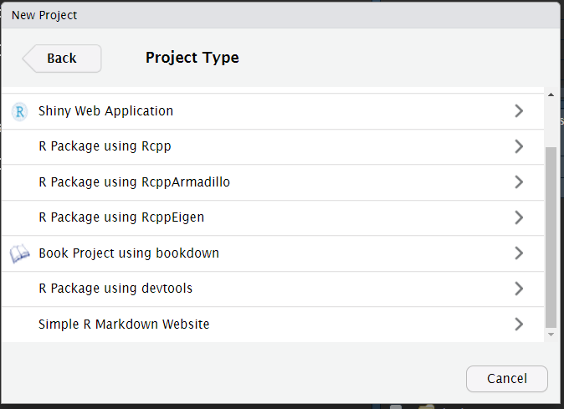Pick Simple R Markdown Website
Screen dimensions: 564x409
click(273, 325)
